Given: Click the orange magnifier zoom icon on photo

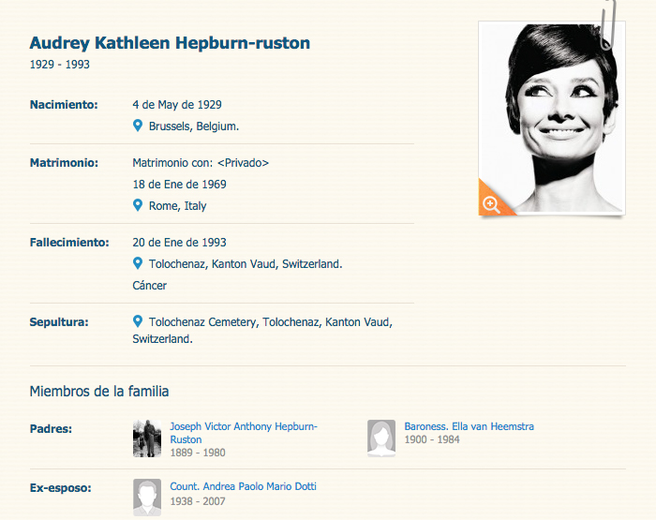Looking at the screenshot, I should (x=490, y=203).
